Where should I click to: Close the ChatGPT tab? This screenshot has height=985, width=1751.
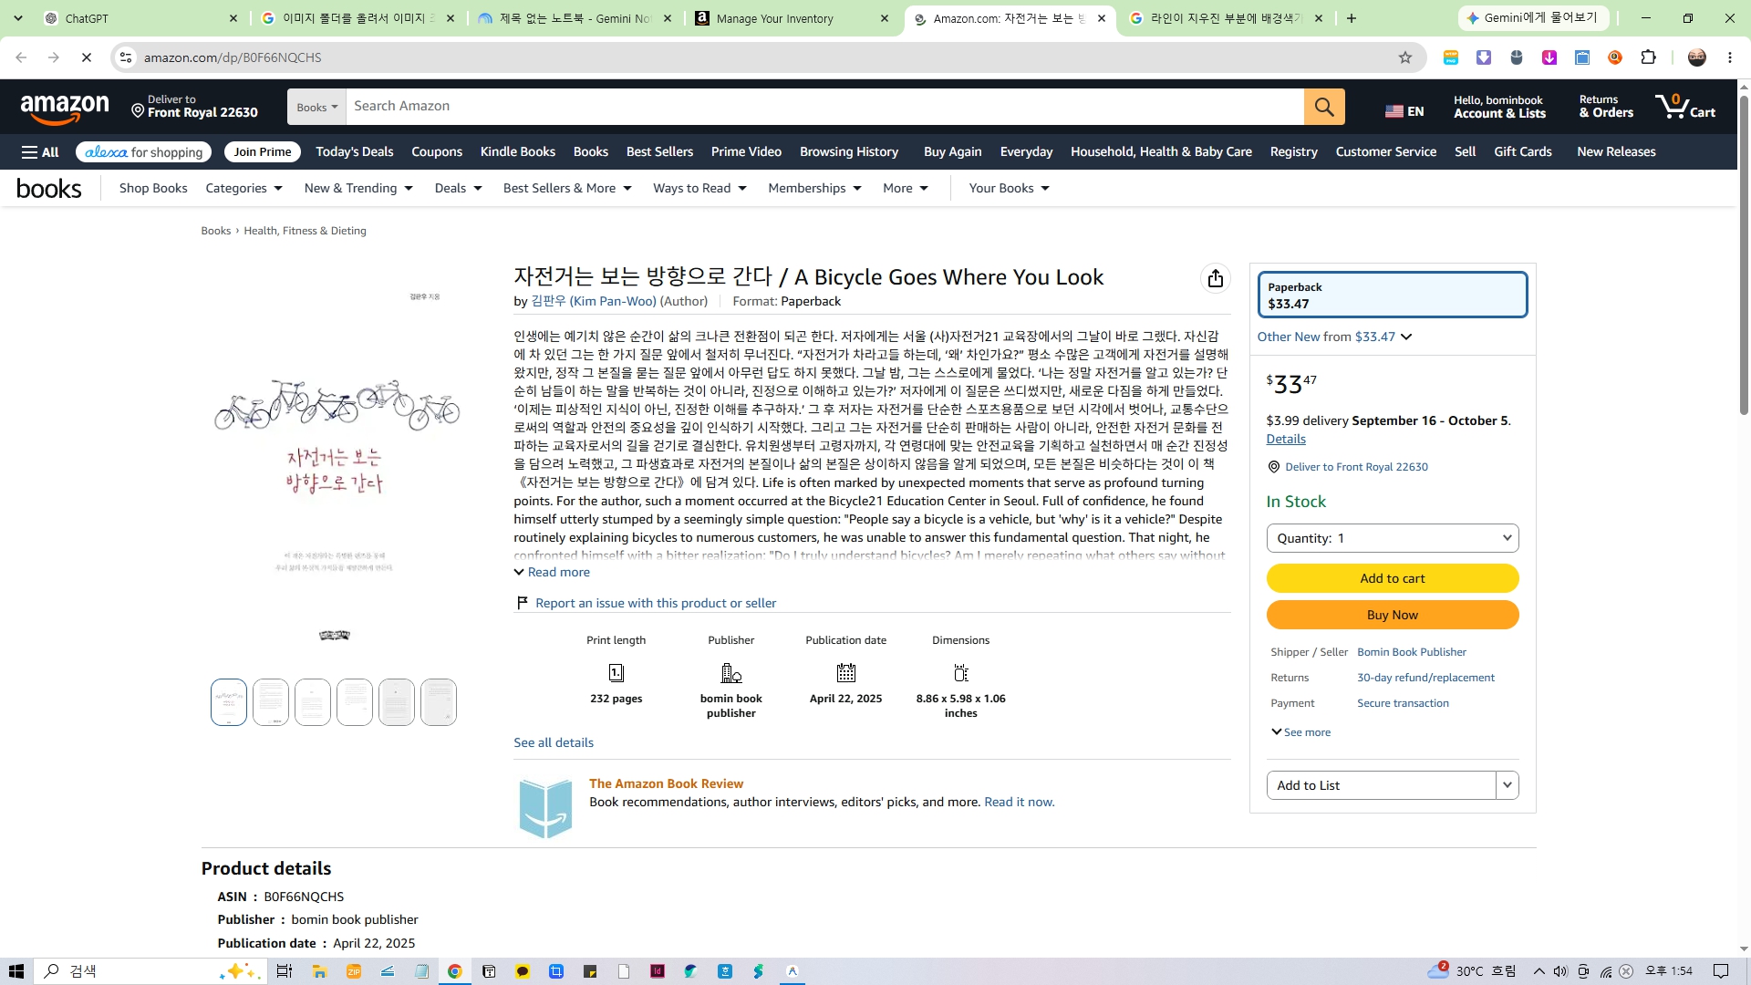233,18
